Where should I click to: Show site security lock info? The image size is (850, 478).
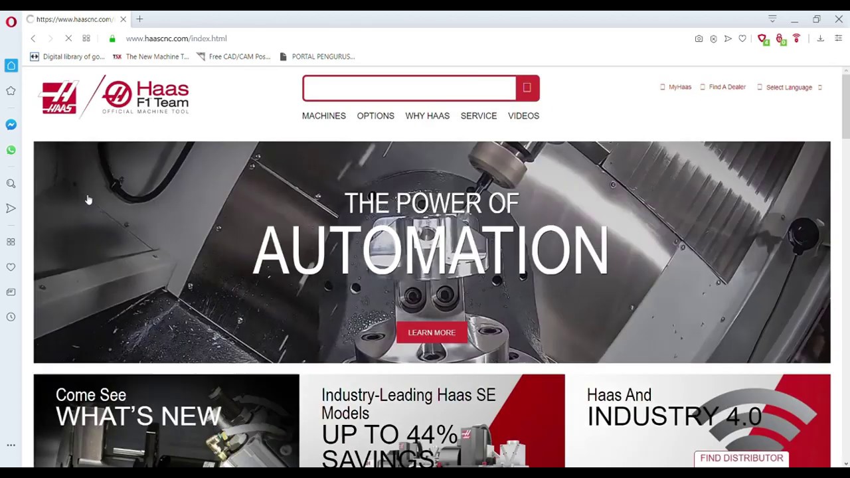112,39
